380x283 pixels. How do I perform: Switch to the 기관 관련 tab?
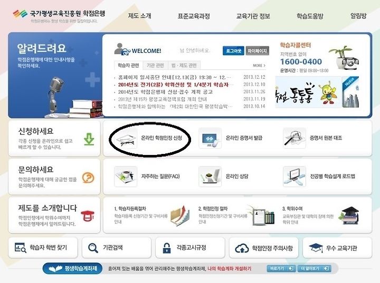[155, 66]
